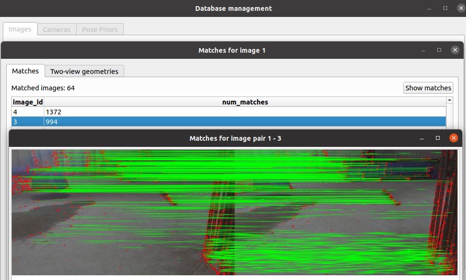
Task: Select the row with image_id 4
Action: point(141,112)
